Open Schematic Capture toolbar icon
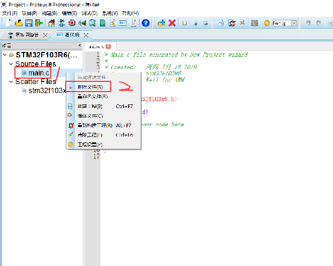 [x=62, y=23]
